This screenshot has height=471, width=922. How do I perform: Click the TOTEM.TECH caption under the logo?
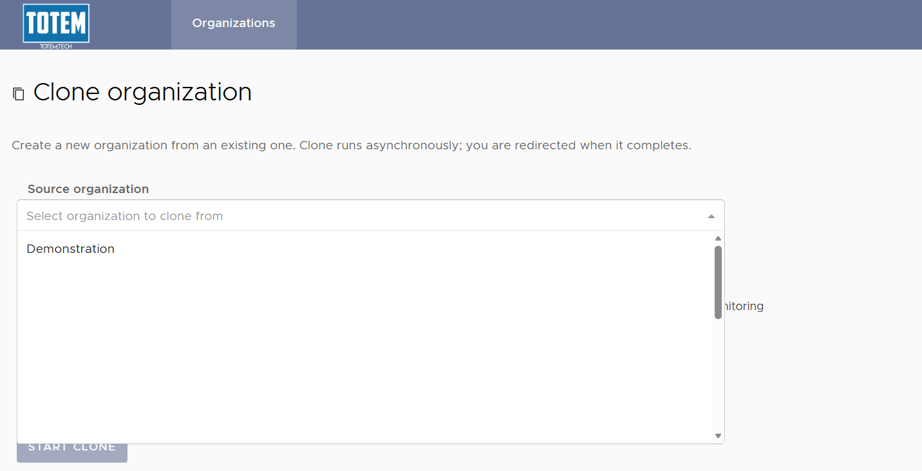56,46
